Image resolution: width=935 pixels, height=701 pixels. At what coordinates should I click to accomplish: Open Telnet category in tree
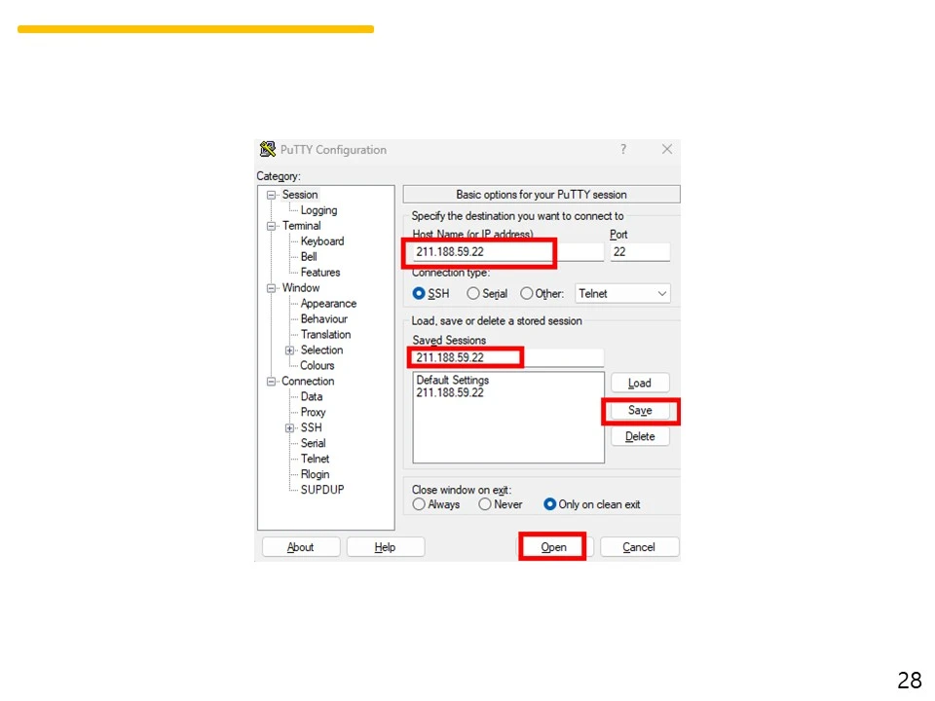click(x=315, y=459)
